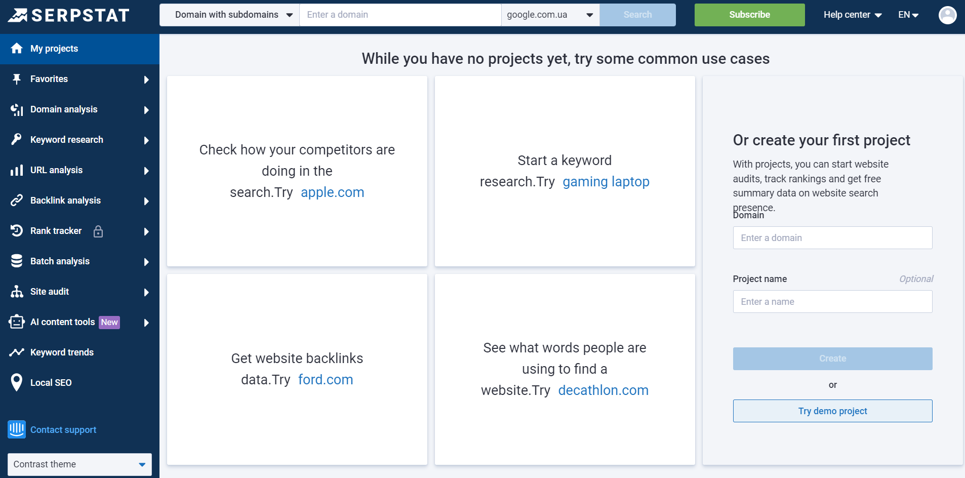965x478 pixels.
Task: Expand the Rank tracker submenu arrow
Action: [146, 231]
